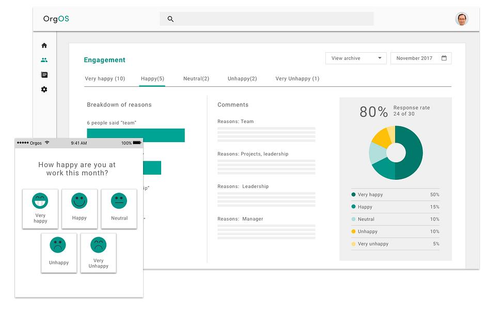The width and height of the screenshot is (486, 310).
Task: Open the November 2017 date picker
Action: [421, 58]
